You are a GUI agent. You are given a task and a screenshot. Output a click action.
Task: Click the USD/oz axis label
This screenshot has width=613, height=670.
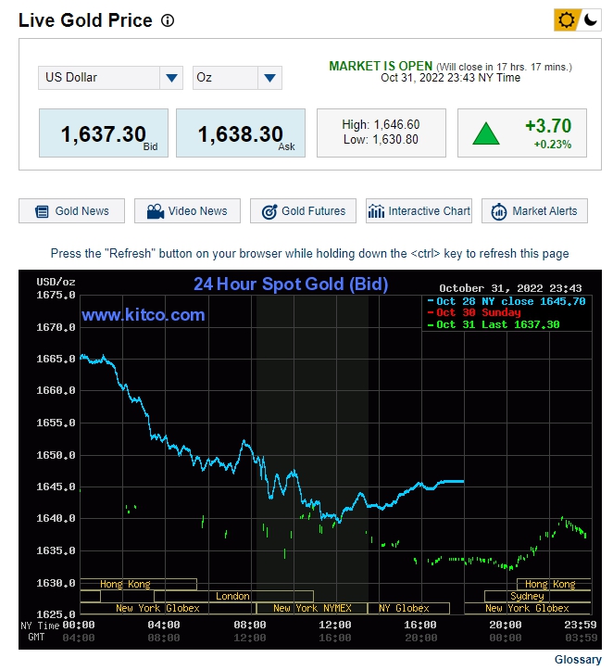pos(56,282)
